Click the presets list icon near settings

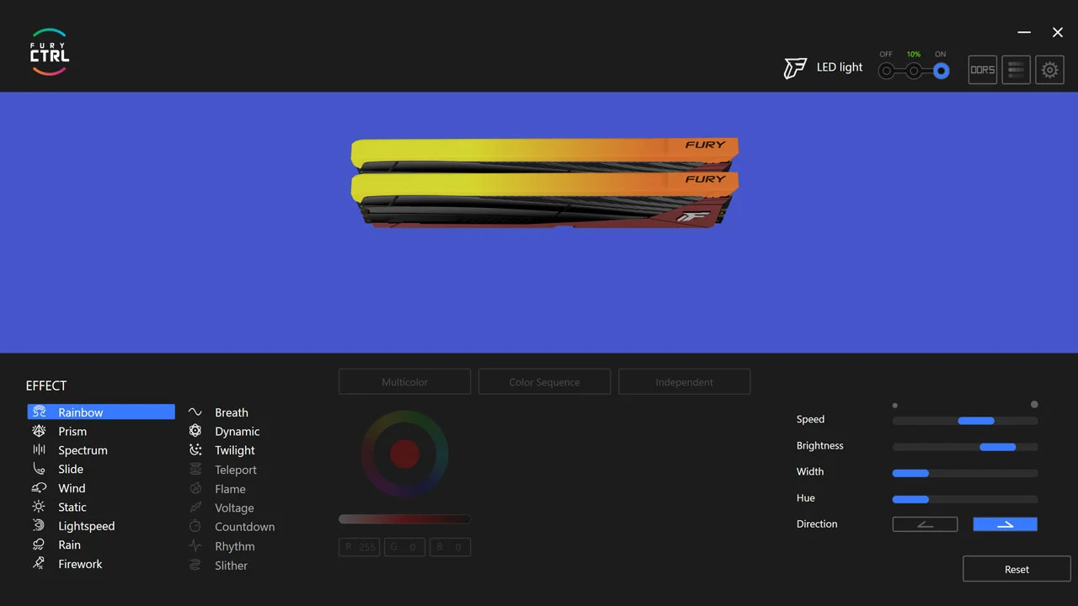[x=1016, y=70]
